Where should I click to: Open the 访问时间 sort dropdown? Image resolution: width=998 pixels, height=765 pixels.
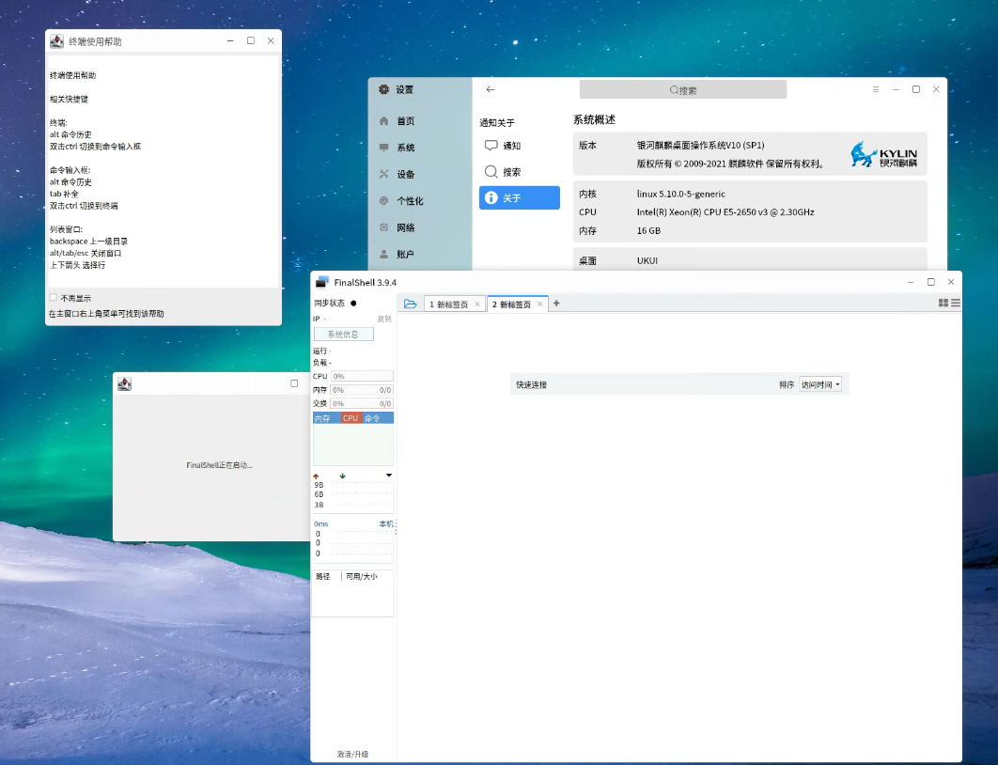tap(820, 383)
